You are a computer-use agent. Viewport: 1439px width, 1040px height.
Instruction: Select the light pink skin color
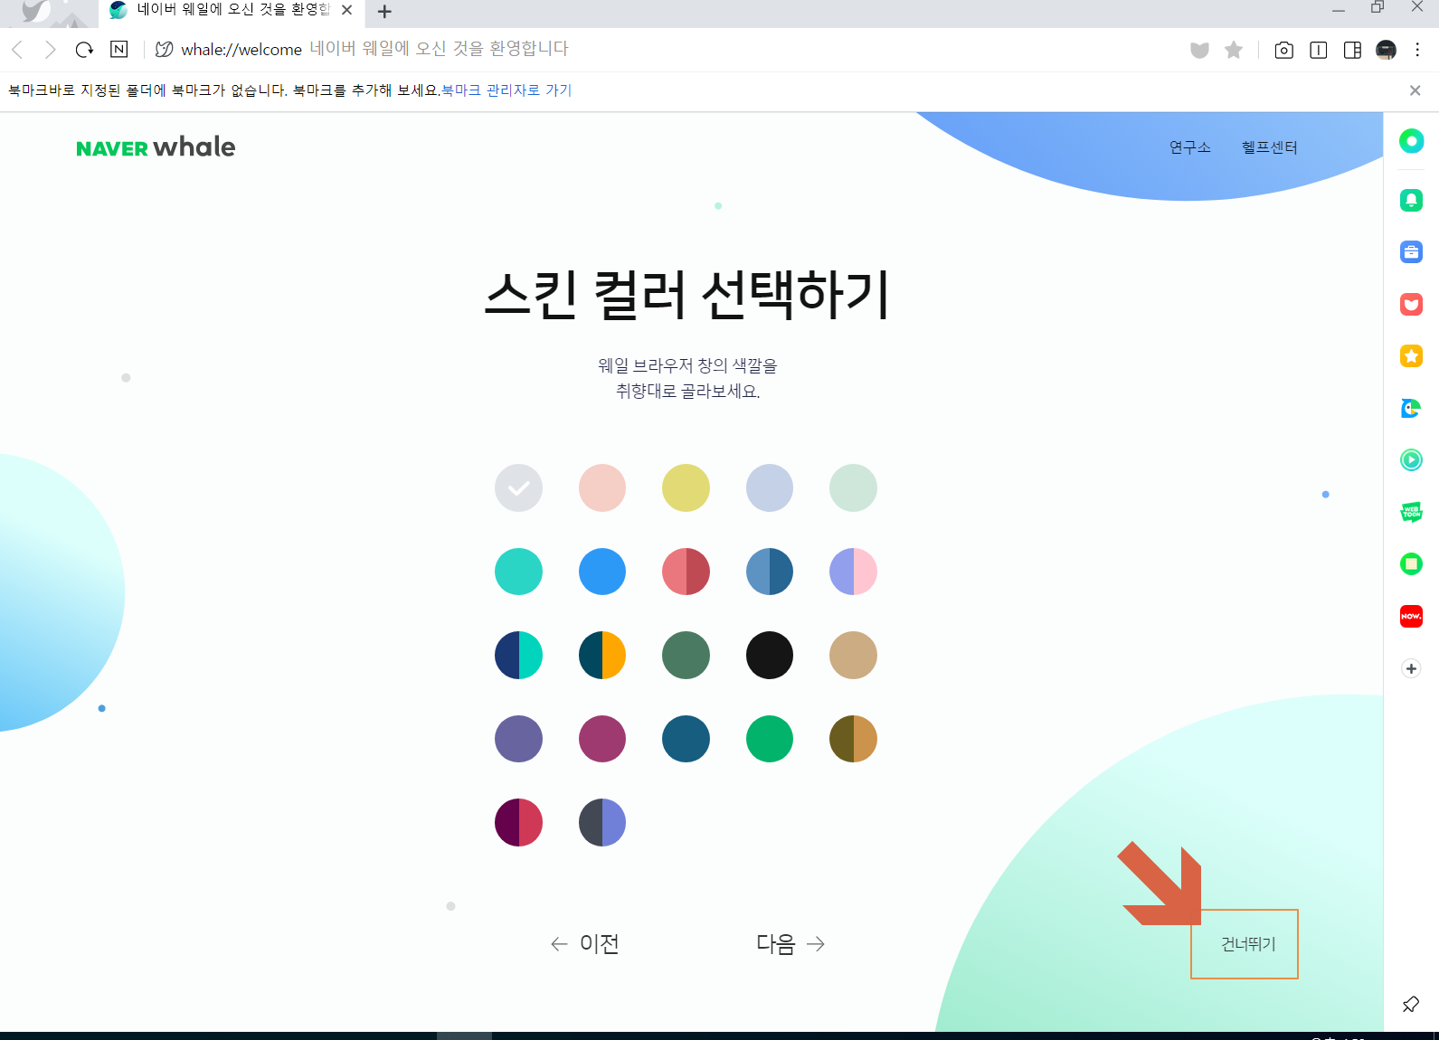coord(602,488)
